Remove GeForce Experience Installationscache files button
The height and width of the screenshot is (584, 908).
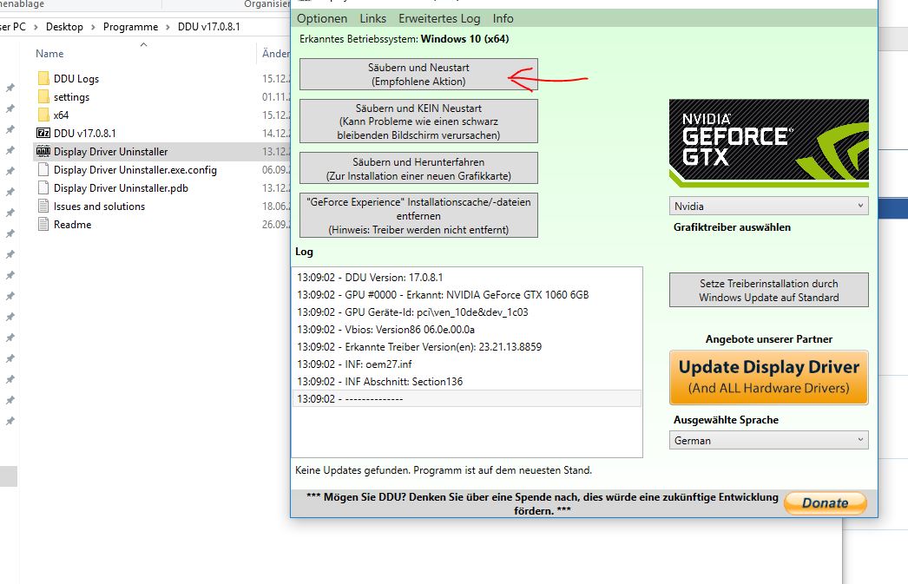[418, 215]
